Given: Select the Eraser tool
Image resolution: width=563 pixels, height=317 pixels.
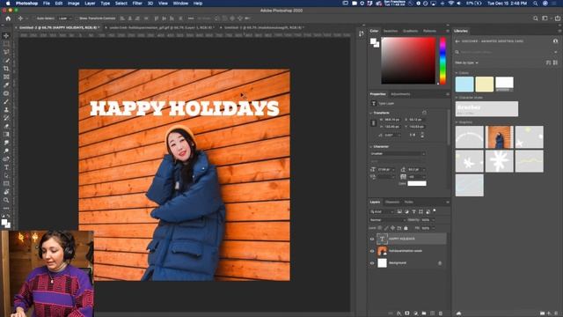Looking at the screenshot, I should [6, 126].
